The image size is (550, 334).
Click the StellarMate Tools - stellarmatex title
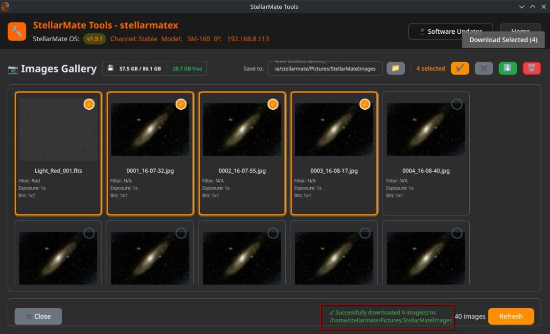point(106,25)
